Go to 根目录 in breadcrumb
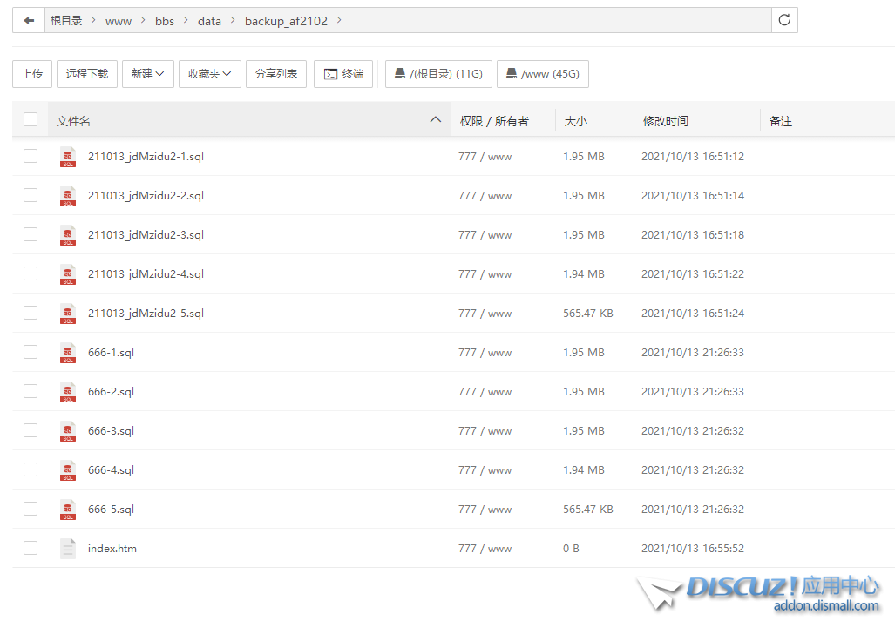Image resolution: width=895 pixels, height=628 pixels. 66,21
